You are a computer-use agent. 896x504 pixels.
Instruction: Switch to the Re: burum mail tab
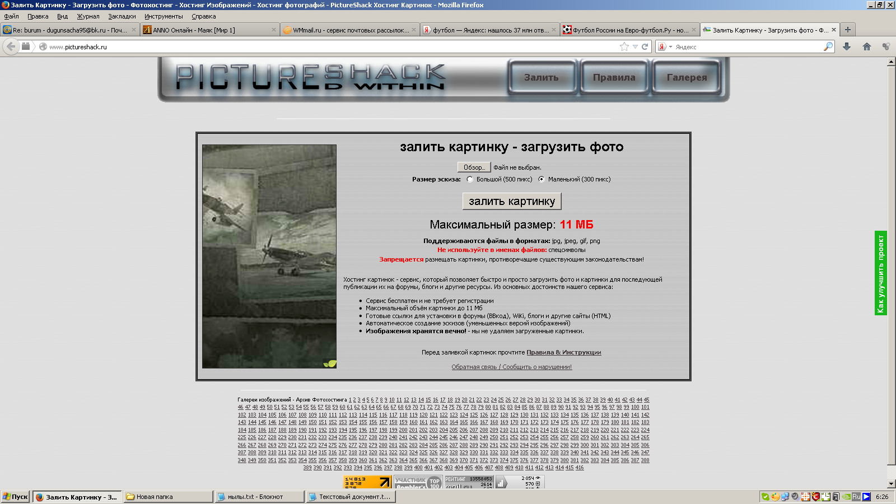[70, 30]
